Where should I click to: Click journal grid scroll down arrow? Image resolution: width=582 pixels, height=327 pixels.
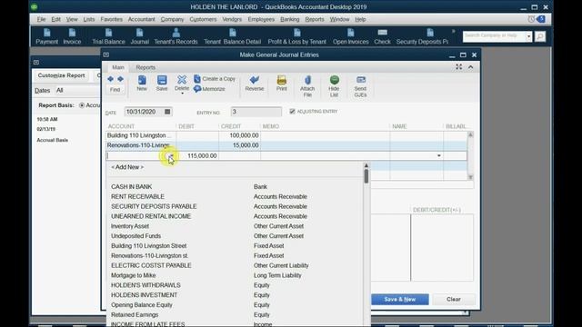pyautogui.click(x=470, y=177)
